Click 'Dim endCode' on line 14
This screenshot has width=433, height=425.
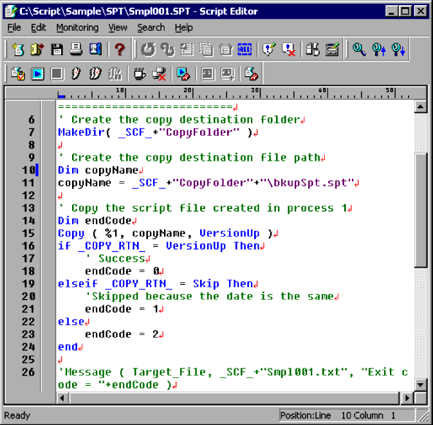(x=95, y=221)
